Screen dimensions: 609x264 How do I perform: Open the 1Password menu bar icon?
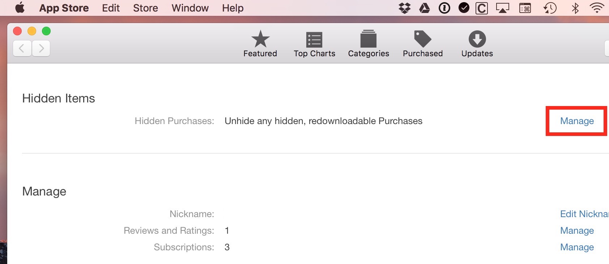(444, 8)
